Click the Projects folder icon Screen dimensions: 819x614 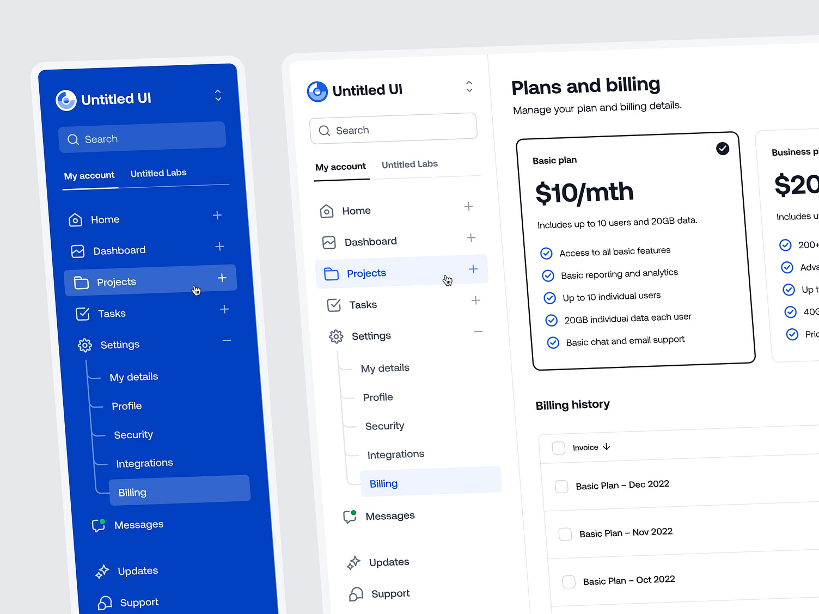click(x=332, y=274)
